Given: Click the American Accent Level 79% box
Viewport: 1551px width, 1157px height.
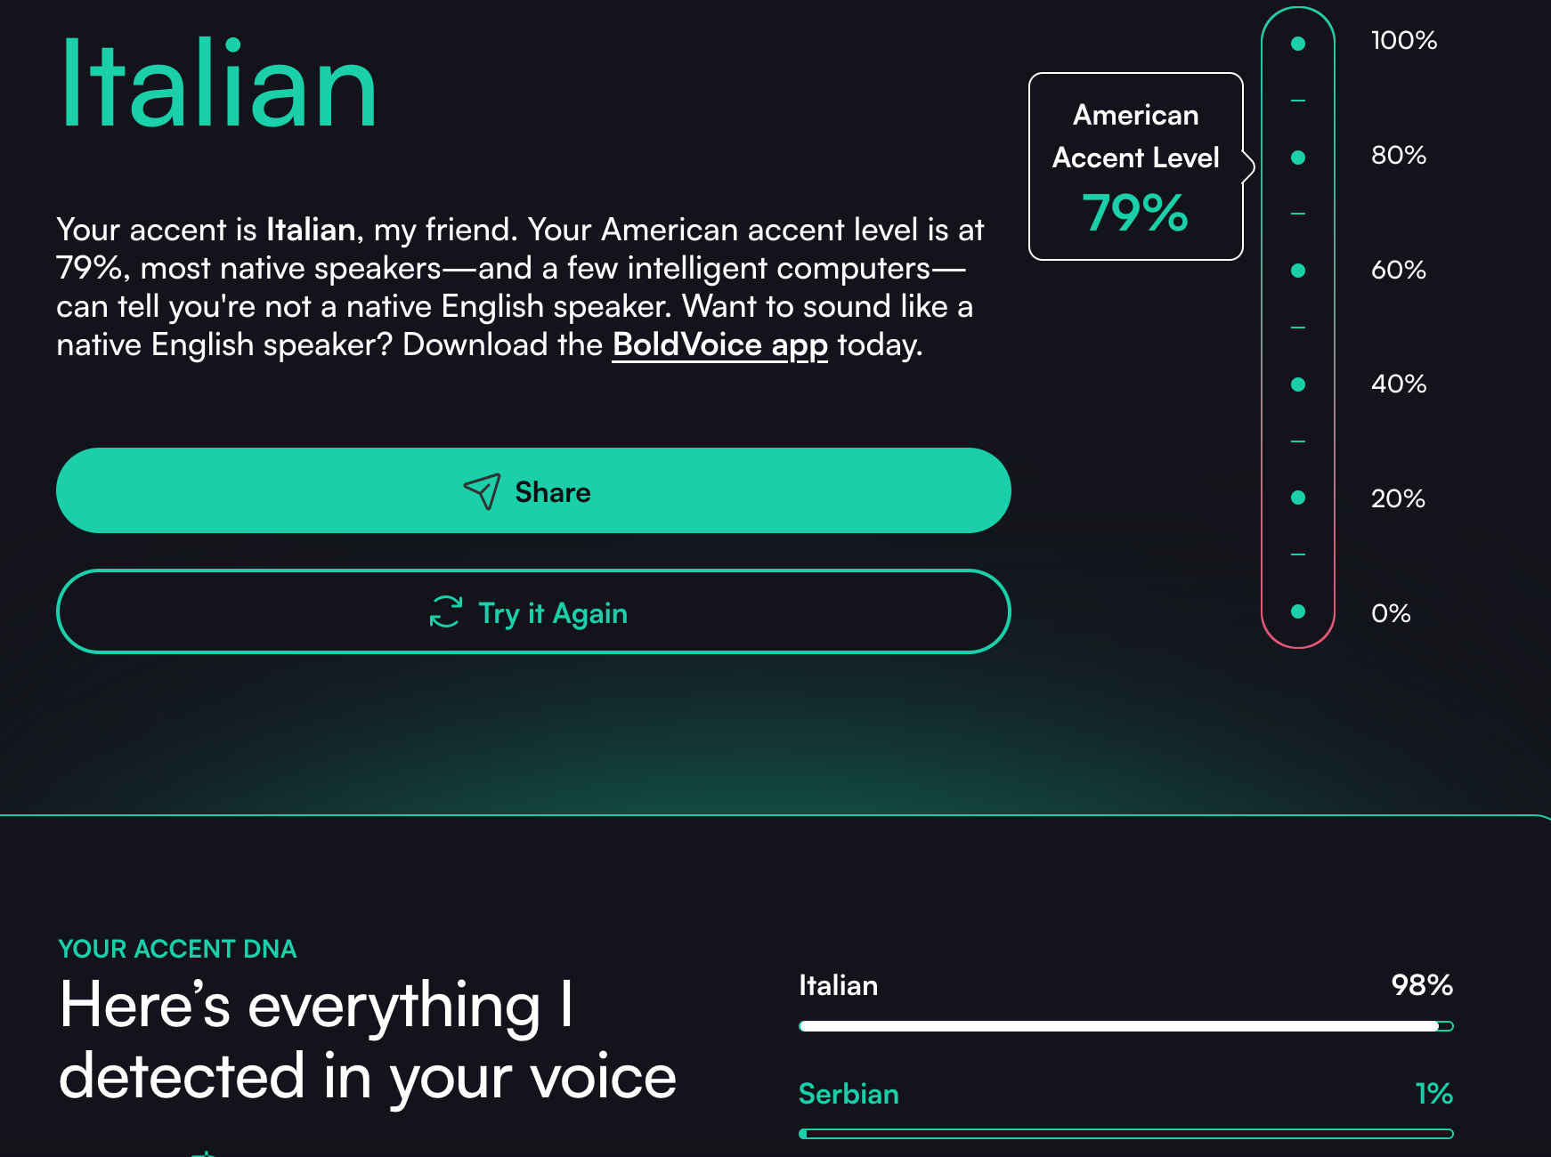Looking at the screenshot, I should click(x=1135, y=166).
